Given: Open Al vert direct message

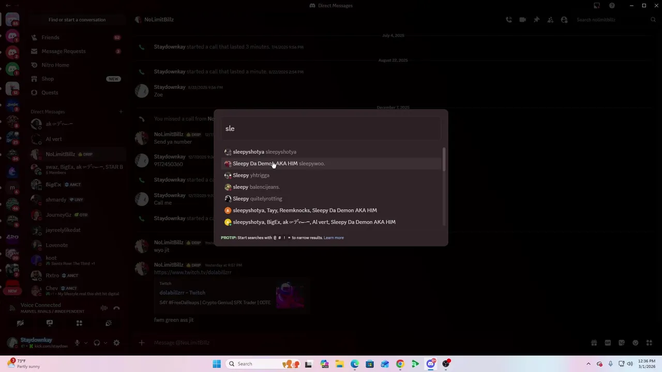Looking at the screenshot, I should coord(77,139).
